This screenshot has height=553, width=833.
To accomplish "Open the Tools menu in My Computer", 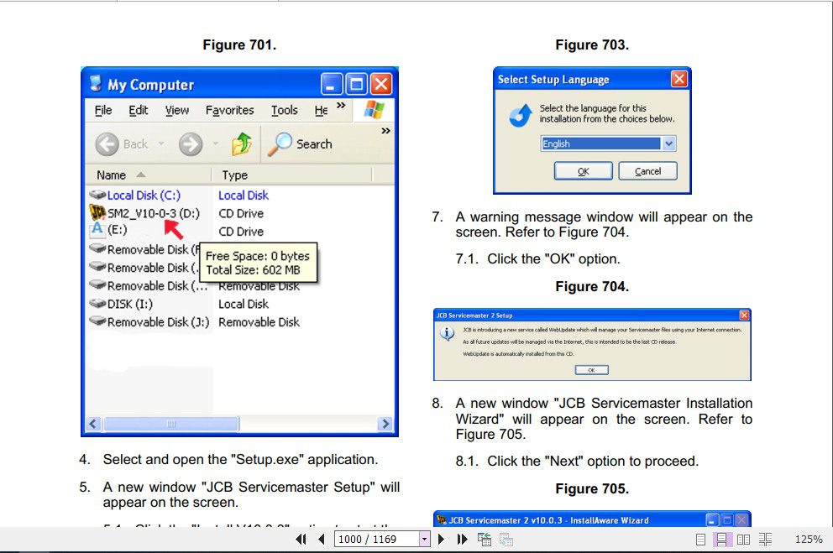I will tap(284, 110).
